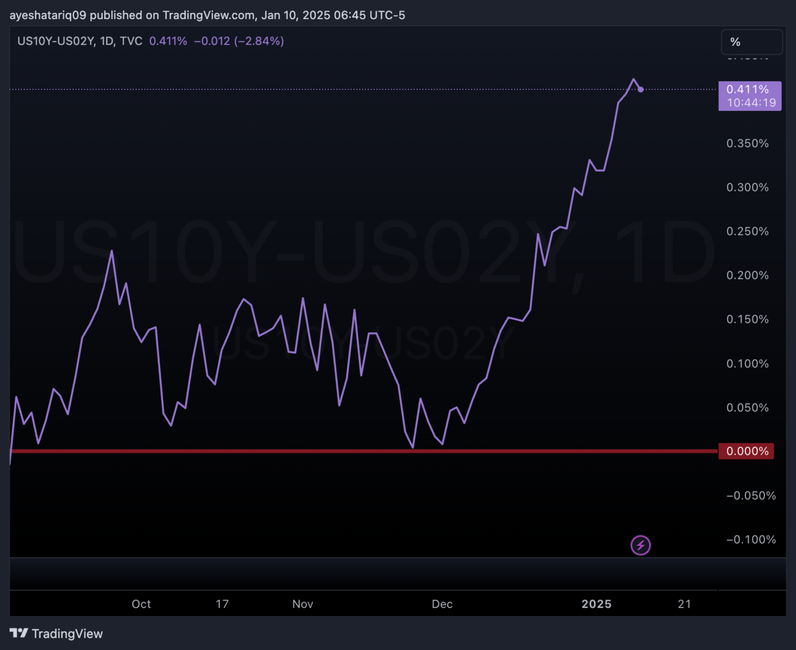Image resolution: width=796 pixels, height=650 pixels.
Task: Click the Dec label on the time axis
Action: (x=442, y=604)
